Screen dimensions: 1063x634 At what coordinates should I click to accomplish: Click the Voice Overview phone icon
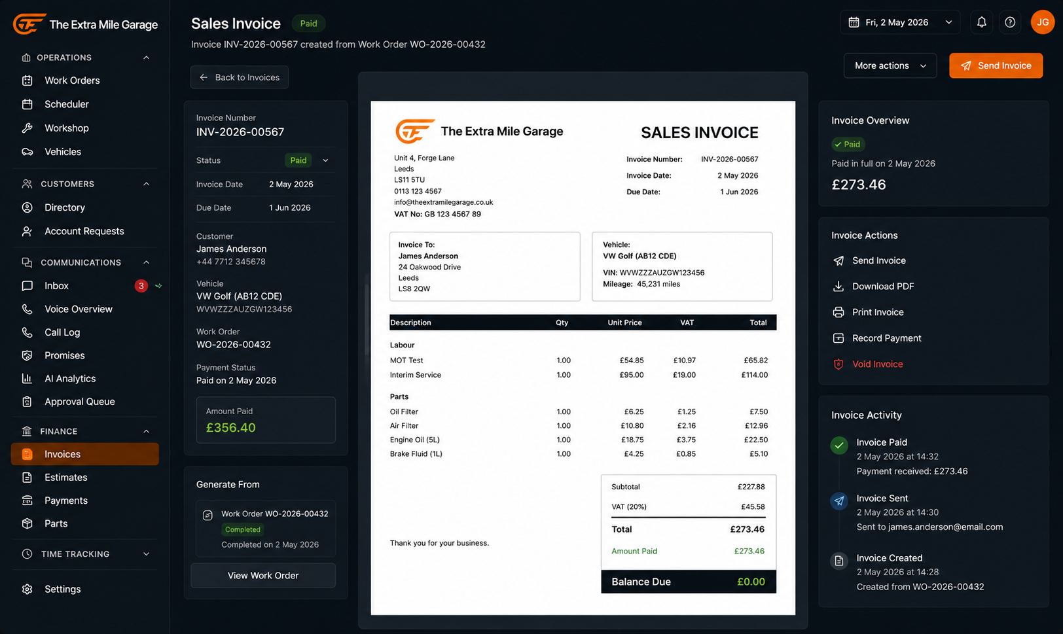(x=27, y=309)
